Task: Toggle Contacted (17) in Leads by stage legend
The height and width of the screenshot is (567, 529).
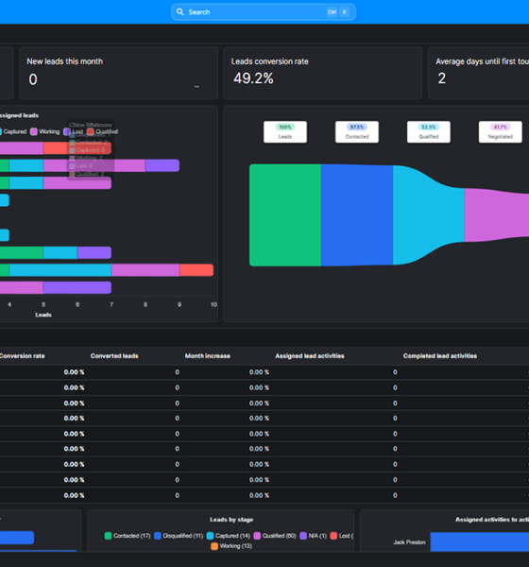Action: (x=128, y=536)
